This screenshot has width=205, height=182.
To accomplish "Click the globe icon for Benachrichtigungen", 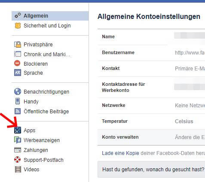I will point(18,91).
